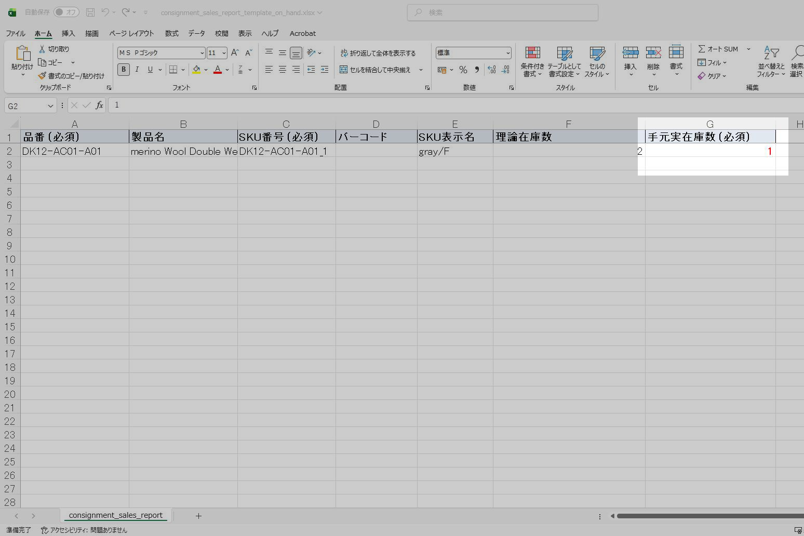The image size is (804, 536).
Task: Open Conditional Formatting icon
Action: click(x=532, y=53)
